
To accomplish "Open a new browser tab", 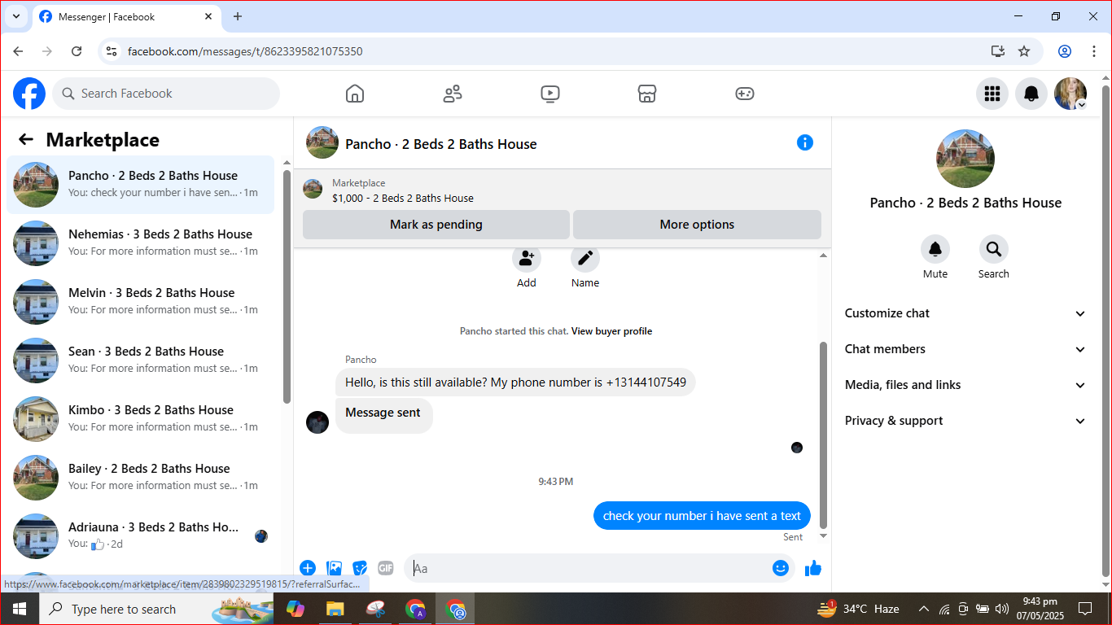I will coord(238,16).
